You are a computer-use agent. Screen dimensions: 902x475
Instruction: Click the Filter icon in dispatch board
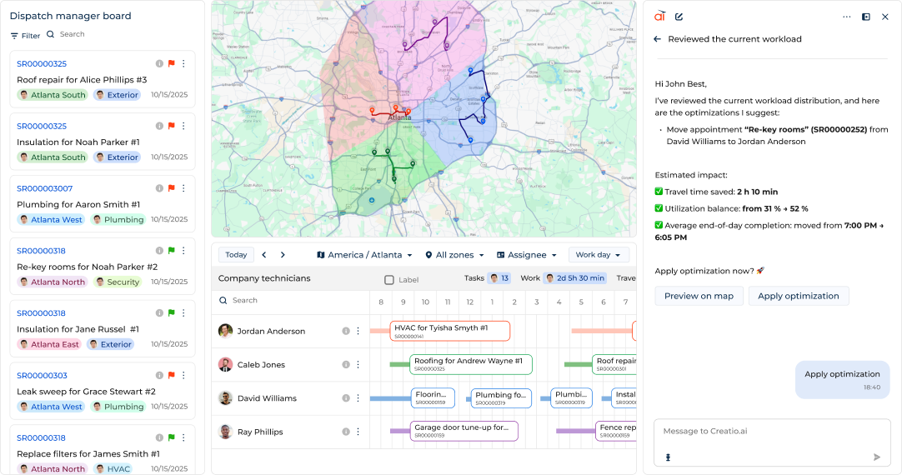[15, 36]
